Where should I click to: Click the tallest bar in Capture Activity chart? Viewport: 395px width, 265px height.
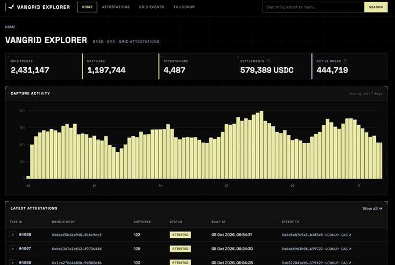click(261, 145)
